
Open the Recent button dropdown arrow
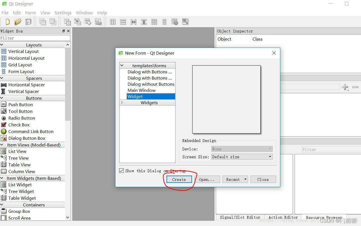pyautogui.click(x=245, y=179)
